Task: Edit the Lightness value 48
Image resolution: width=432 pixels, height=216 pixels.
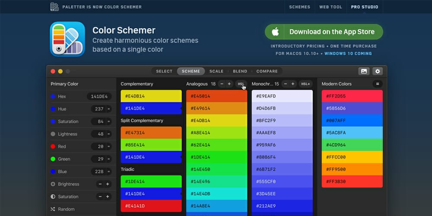Action: tap(99, 134)
